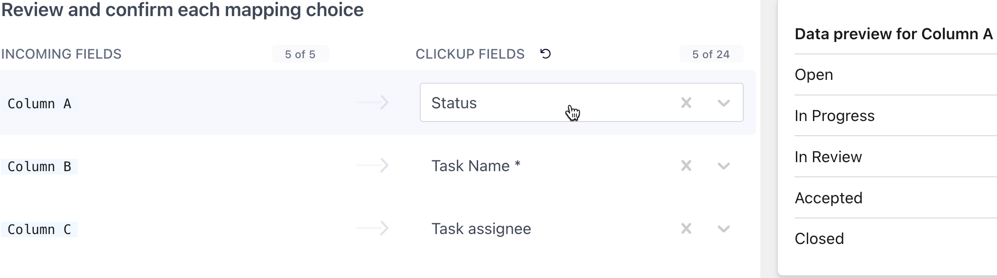This screenshot has height=278, width=997.
Task: Click the INCOMING FIELDS column header
Action: pos(61,54)
